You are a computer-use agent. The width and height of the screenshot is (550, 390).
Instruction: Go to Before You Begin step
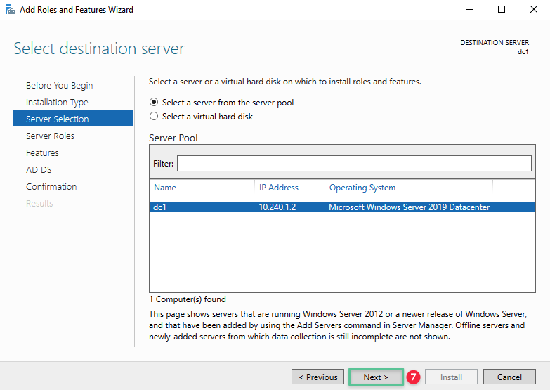pos(59,86)
